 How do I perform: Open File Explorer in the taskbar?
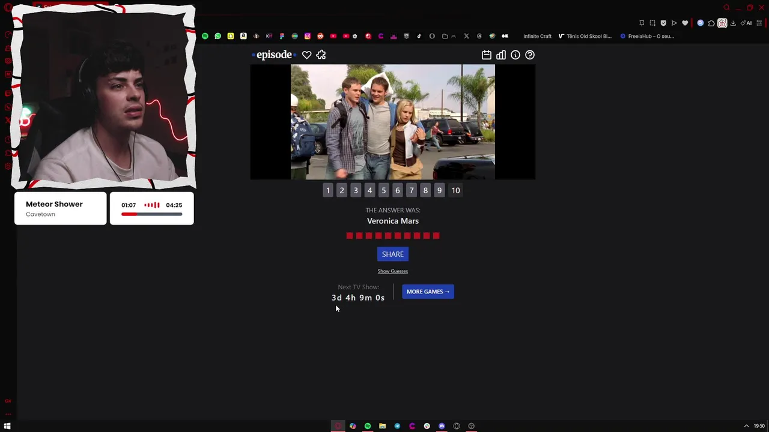click(382, 426)
